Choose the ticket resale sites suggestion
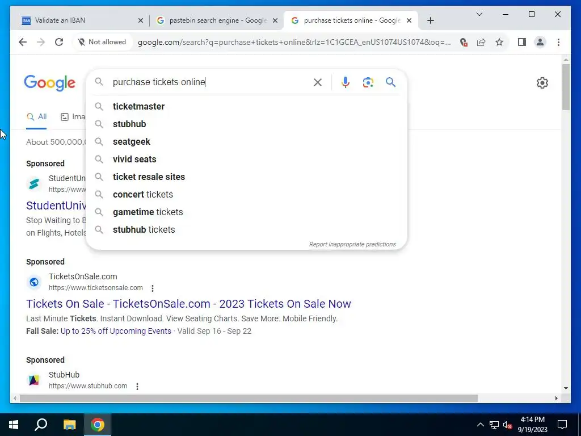 point(246,177)
